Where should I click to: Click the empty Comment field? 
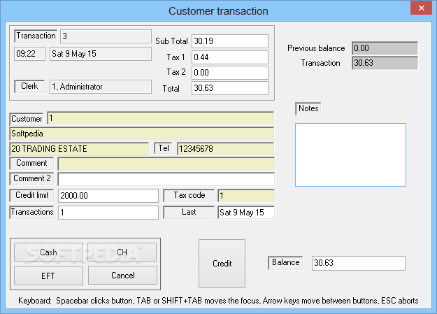166,164
